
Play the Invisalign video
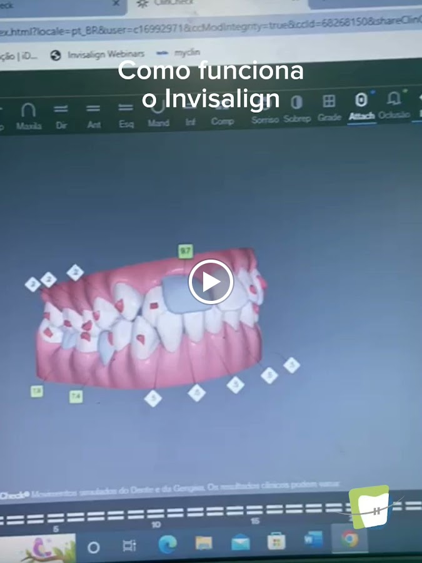211,282
